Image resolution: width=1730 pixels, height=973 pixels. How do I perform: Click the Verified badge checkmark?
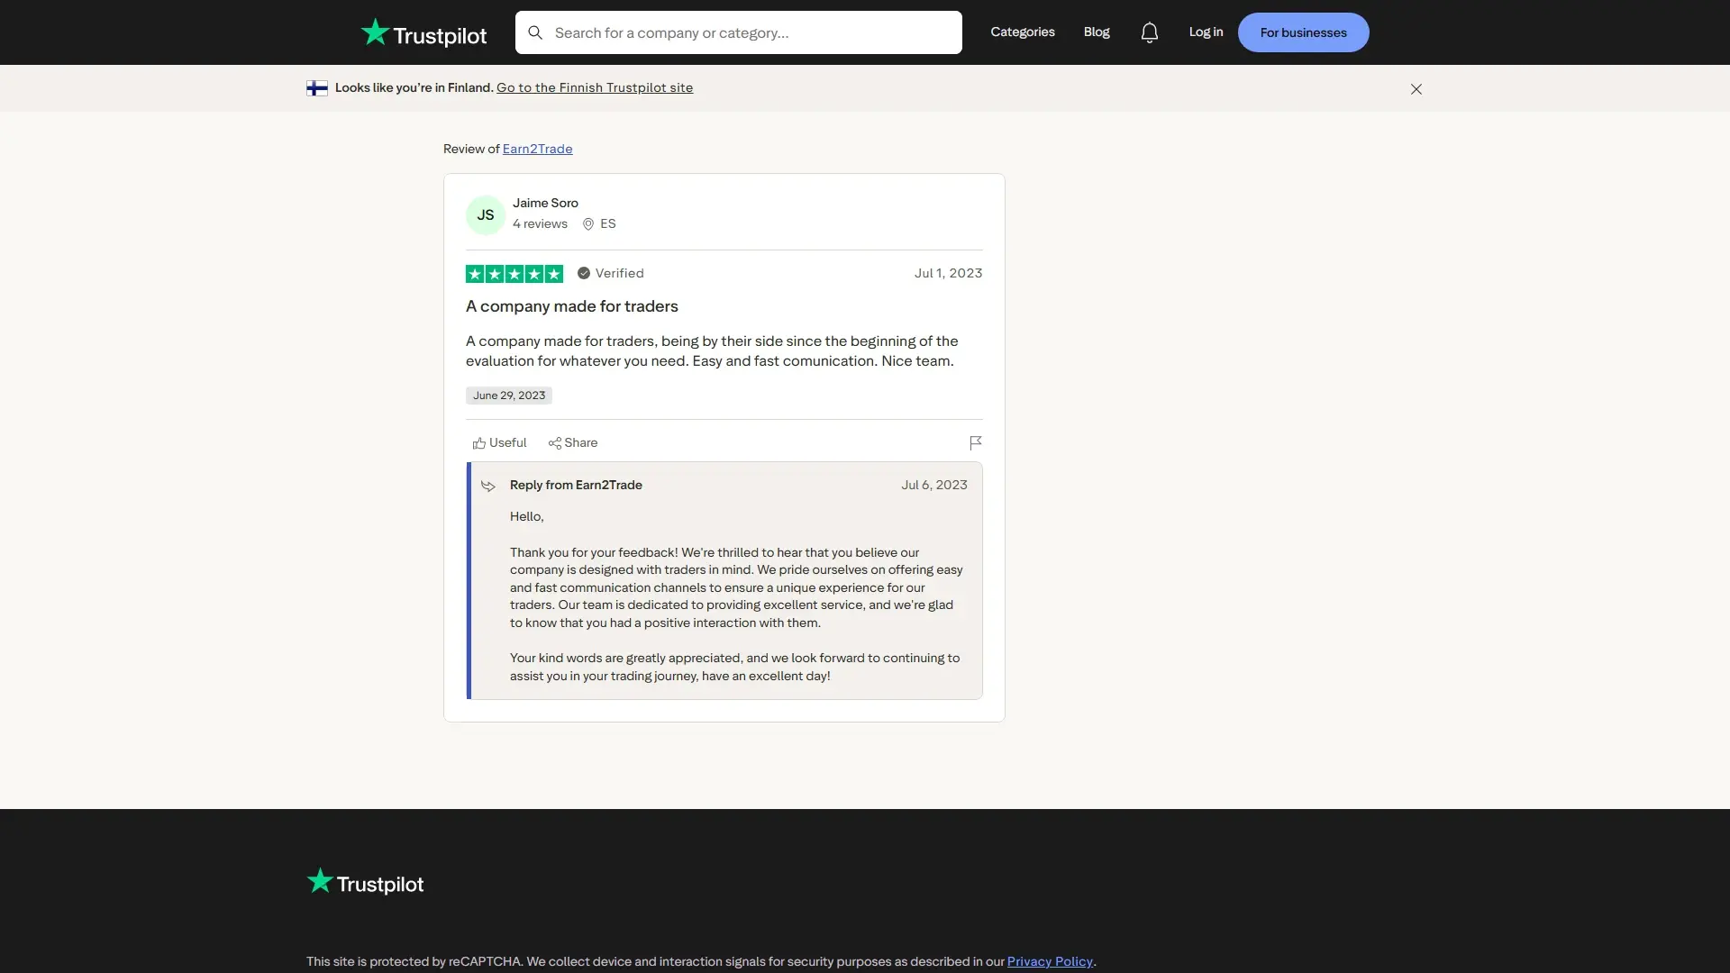[x=582, y=273]
